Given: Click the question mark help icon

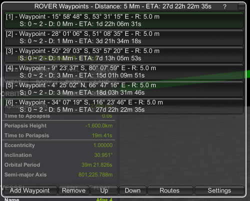Looking at the screenshot, I should coord(224,7).
